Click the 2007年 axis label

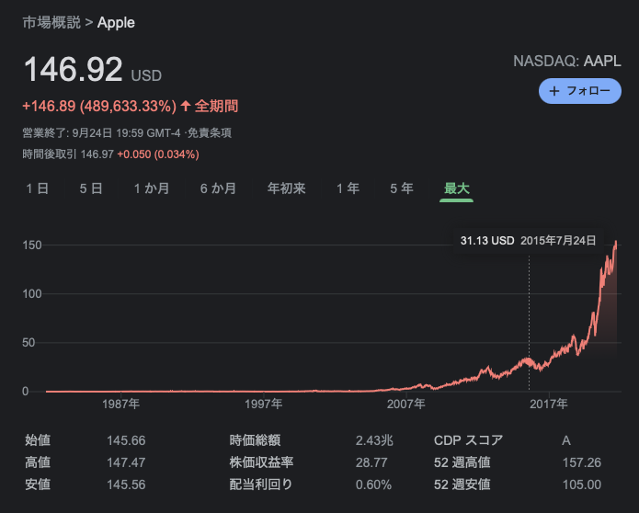(405, 404)
